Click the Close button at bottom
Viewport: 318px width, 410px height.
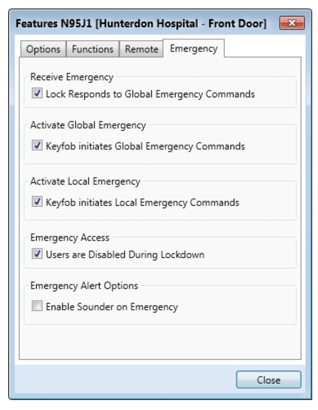point(268,379)
